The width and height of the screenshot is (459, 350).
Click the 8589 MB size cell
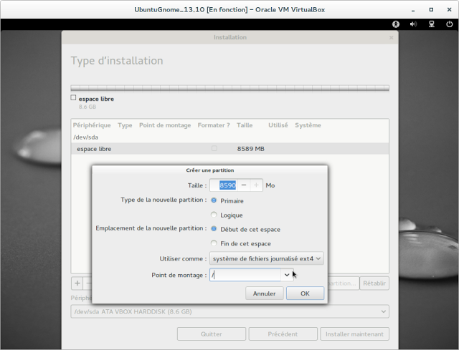coord(250,149)
